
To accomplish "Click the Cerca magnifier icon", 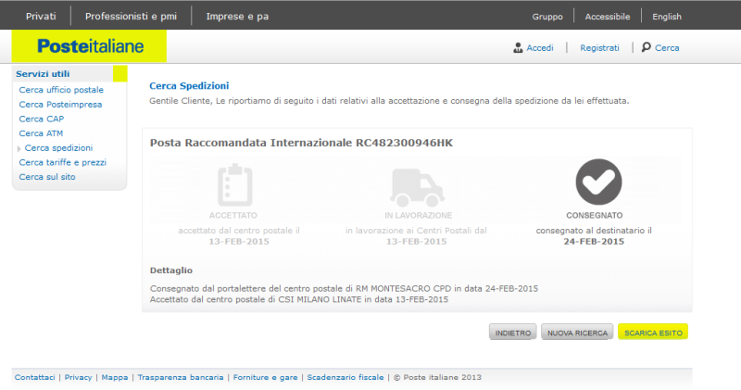I will point(646,47).
